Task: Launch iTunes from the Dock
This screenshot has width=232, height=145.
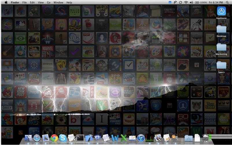Action: 141,138
